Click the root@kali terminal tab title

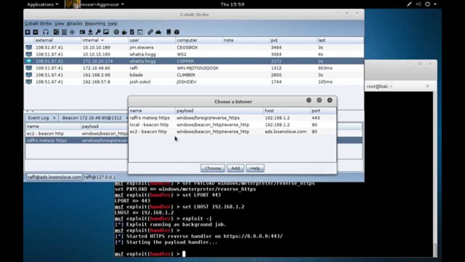coord(379,86)
